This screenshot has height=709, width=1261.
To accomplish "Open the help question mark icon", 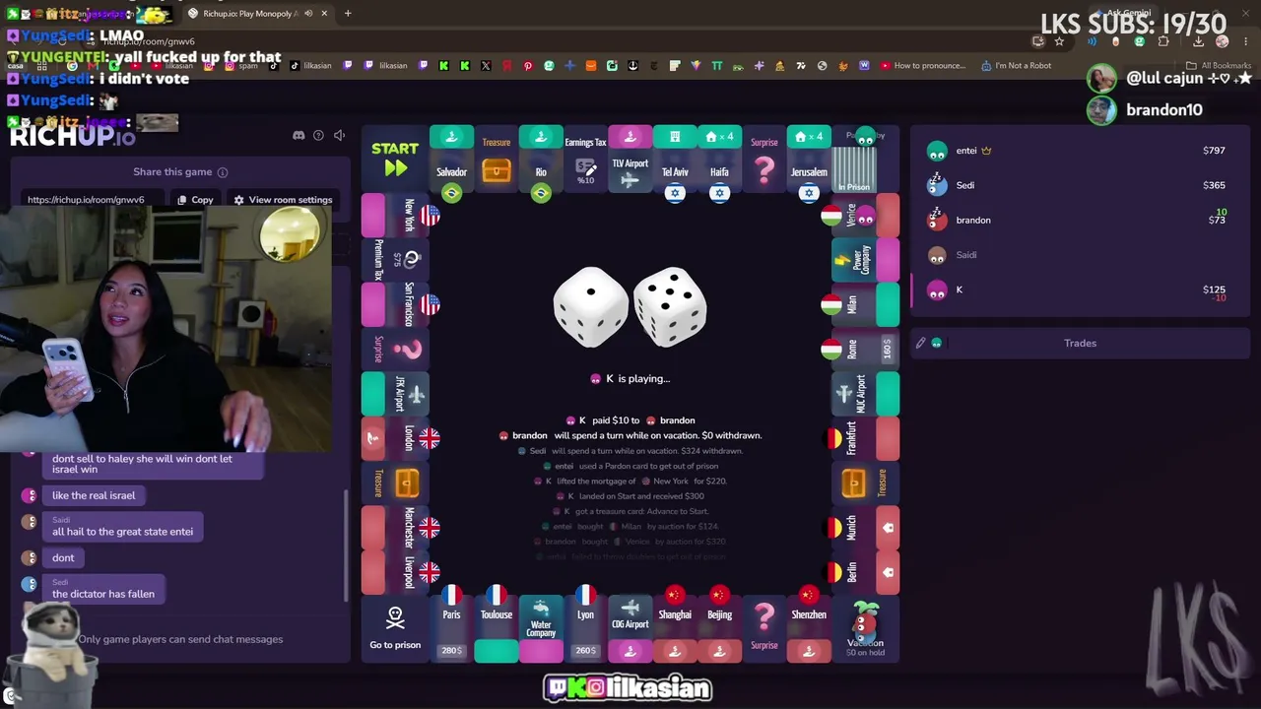I will coord(318,135).
